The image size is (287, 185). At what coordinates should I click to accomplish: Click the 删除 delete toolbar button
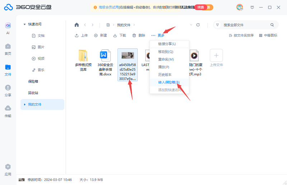[x=139, y=35]
